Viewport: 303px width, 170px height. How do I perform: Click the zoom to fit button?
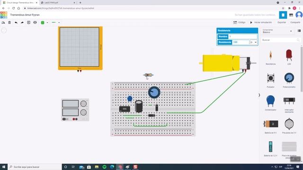click(x=4, y=30)
